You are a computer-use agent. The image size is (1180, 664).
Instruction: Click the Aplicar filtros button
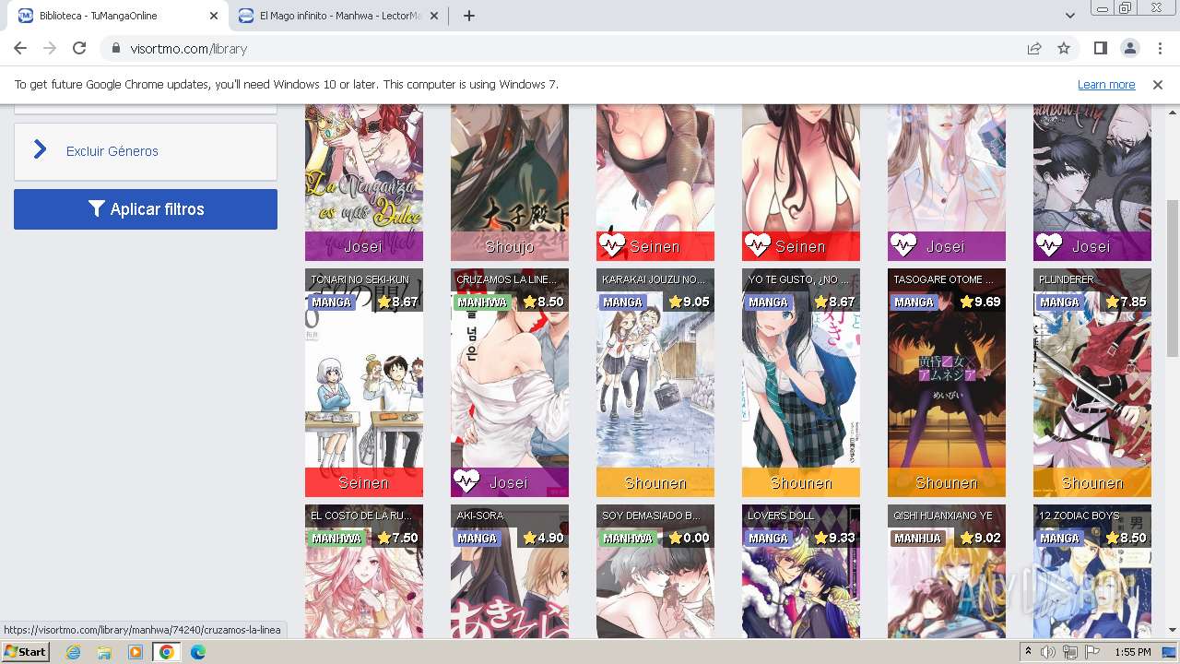(x=146, y=209)
